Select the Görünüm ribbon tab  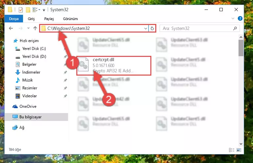[x=70, y=19]
